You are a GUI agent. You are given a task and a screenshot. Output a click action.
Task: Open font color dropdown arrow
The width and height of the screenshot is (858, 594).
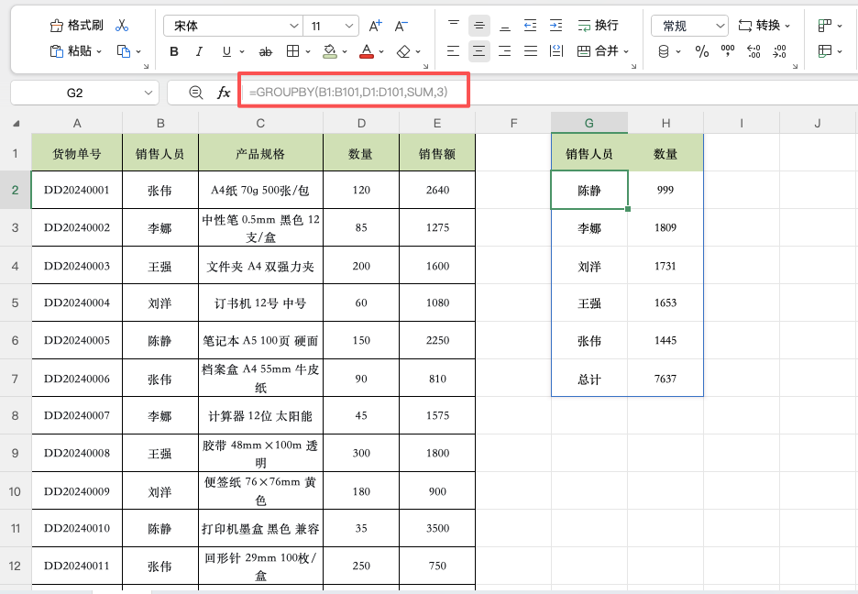coord(381,52)
